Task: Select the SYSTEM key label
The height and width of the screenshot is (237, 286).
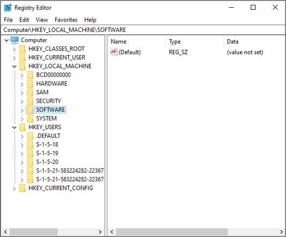Action: point(47,118)
